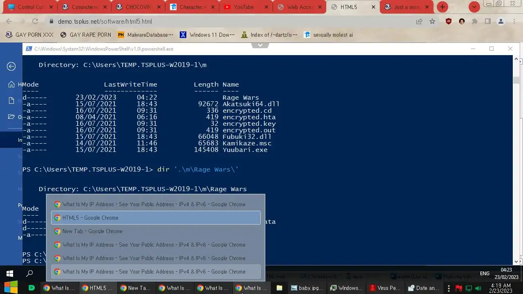523x294 pixels.
Task: Reload the current page
Action: (35, 21)
